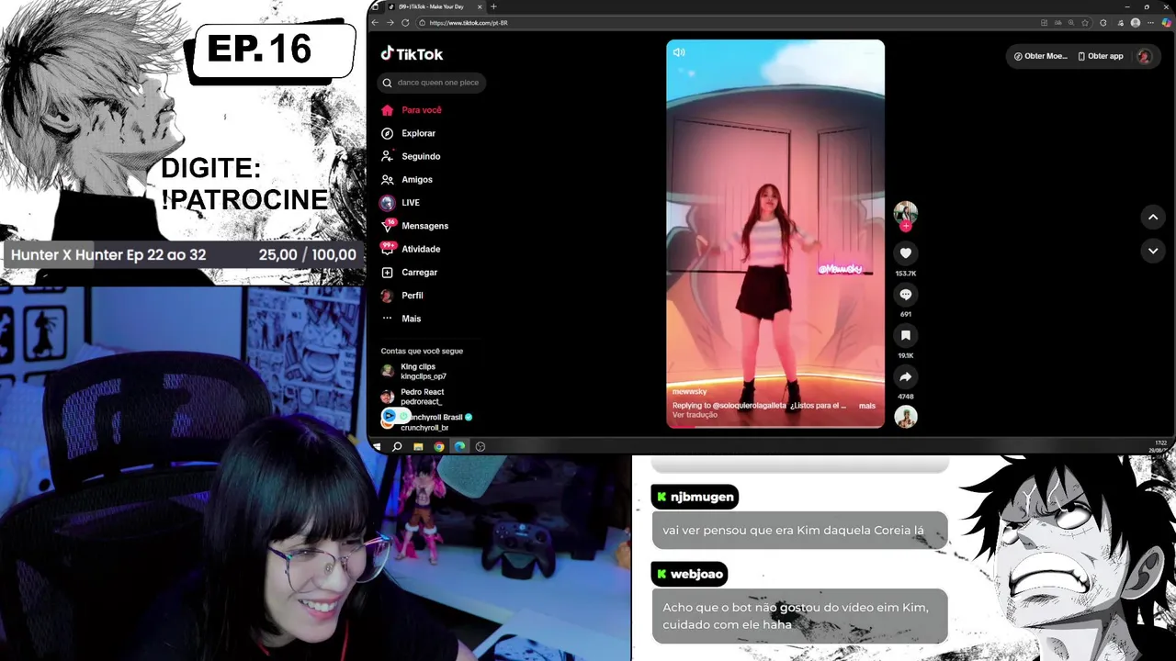Click the video progress bar
This screenshot has width=1176, height=661.
point(775,427)
